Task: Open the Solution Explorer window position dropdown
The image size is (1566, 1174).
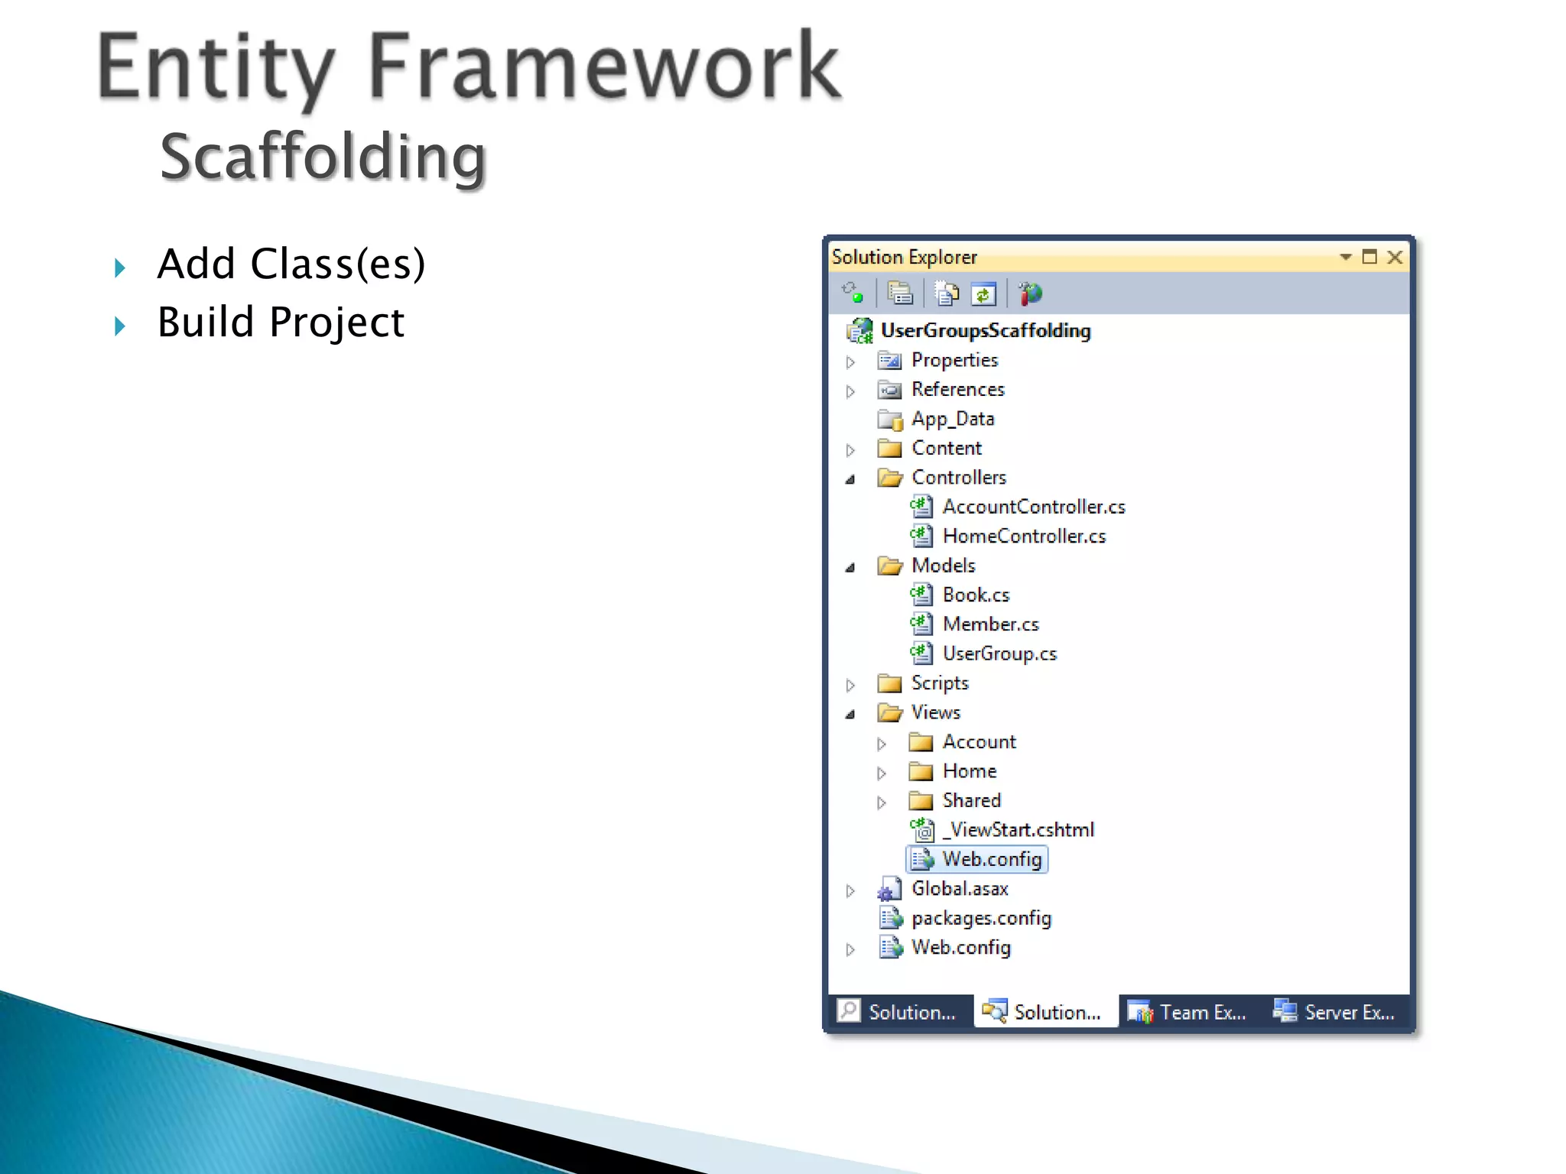Action: (1345, 258)
